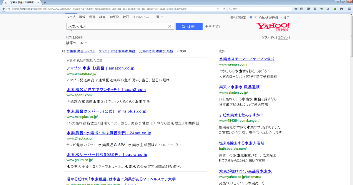
Task: Go back with the browser back arrow
Action: click(x=4, y=9)
